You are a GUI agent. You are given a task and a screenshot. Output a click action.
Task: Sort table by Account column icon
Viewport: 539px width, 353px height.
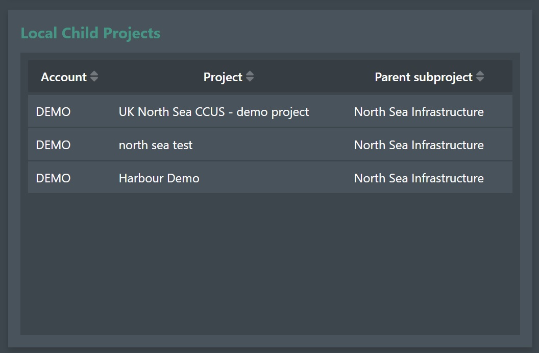coord(94,77)
